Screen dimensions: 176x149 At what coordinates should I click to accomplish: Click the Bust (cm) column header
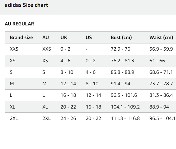click(121, 37)
